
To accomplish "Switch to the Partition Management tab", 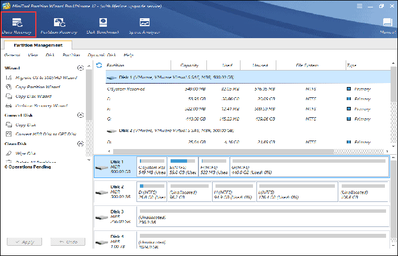I will (38, 45).
